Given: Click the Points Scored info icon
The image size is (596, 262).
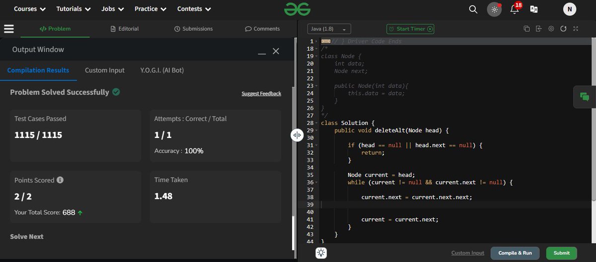Looking at the screenshot, I should click(x=60, y=180).
